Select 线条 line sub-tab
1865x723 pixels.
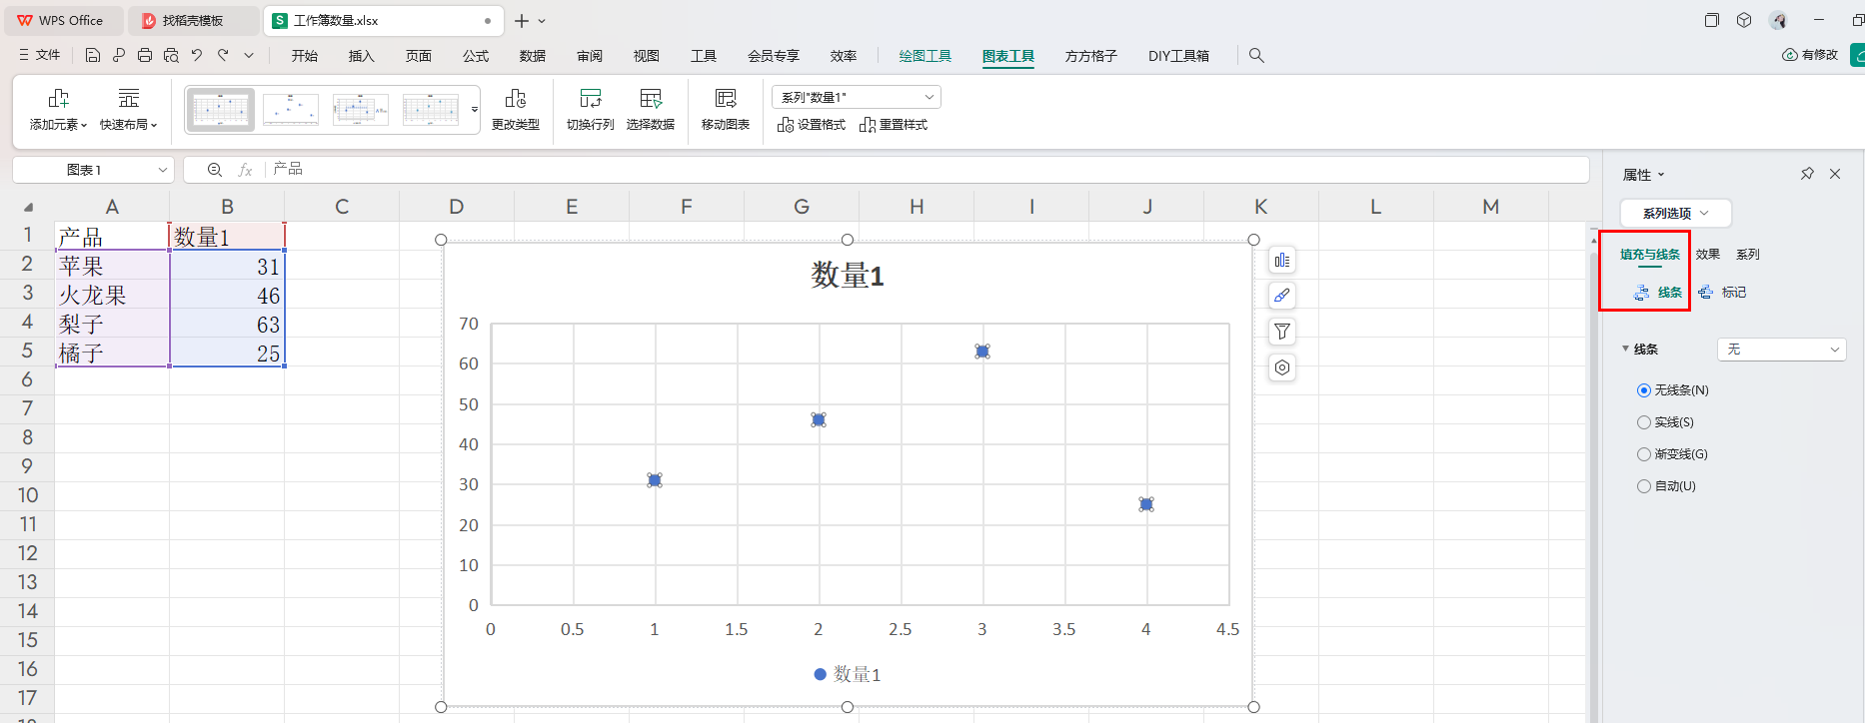click(x=1659, y=293)
